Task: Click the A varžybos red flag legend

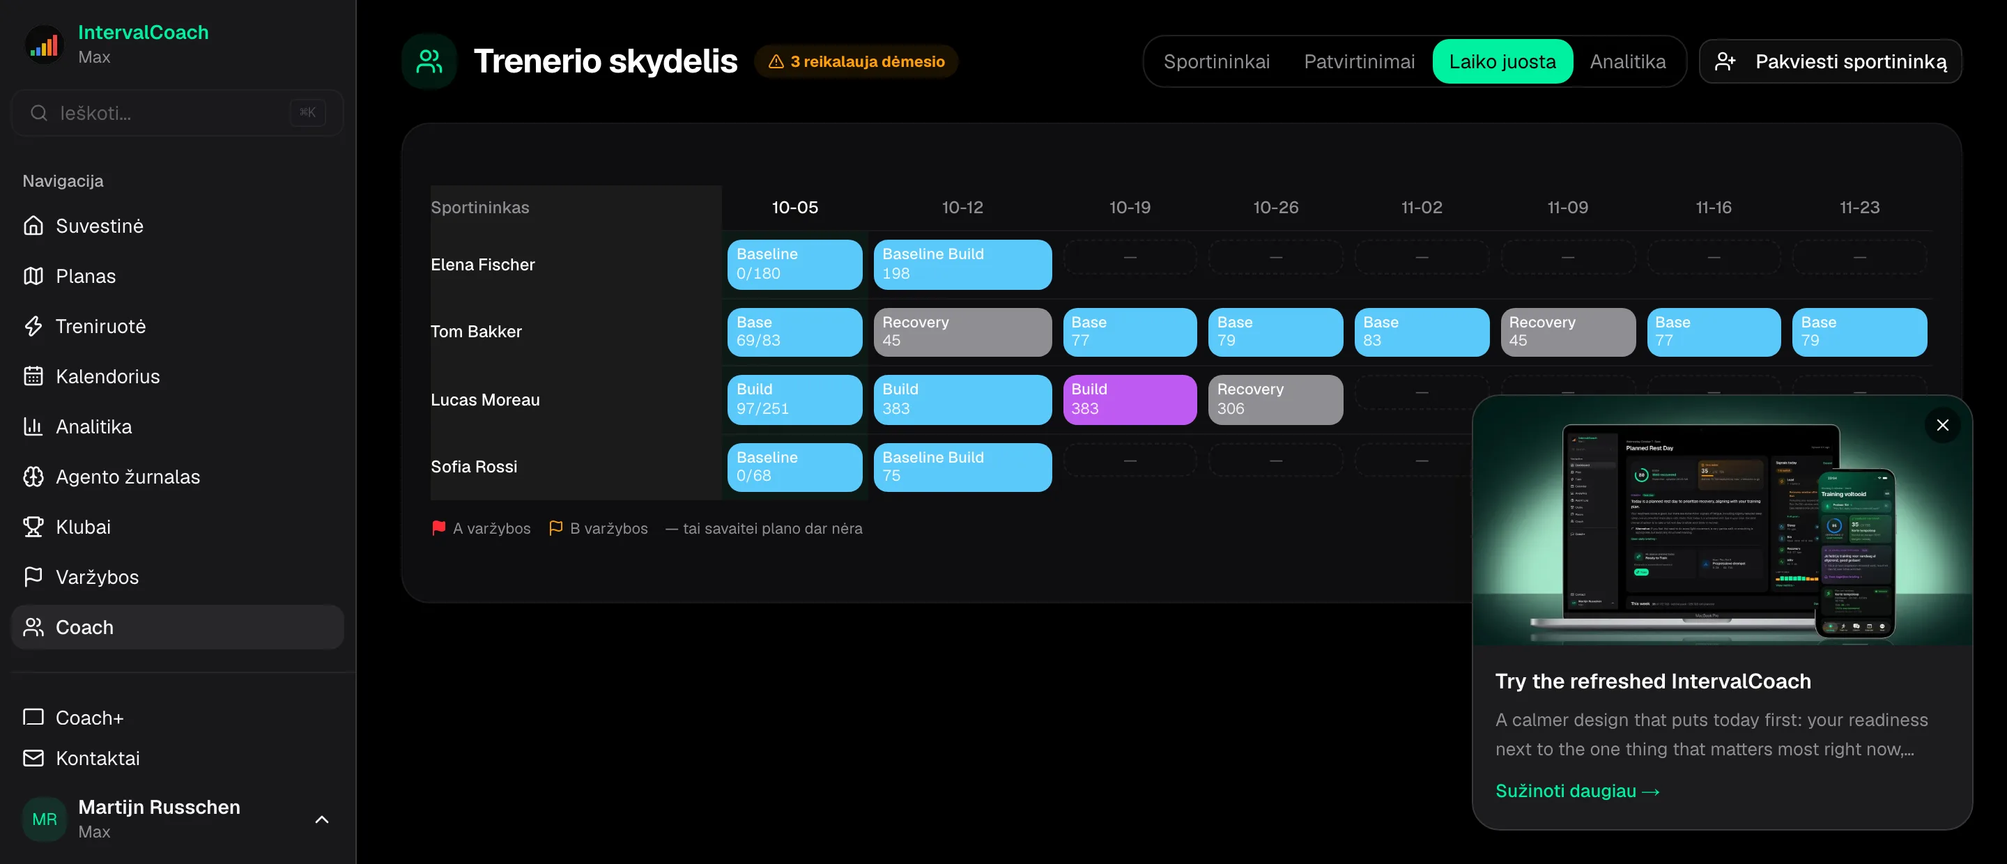Action: 481,528
